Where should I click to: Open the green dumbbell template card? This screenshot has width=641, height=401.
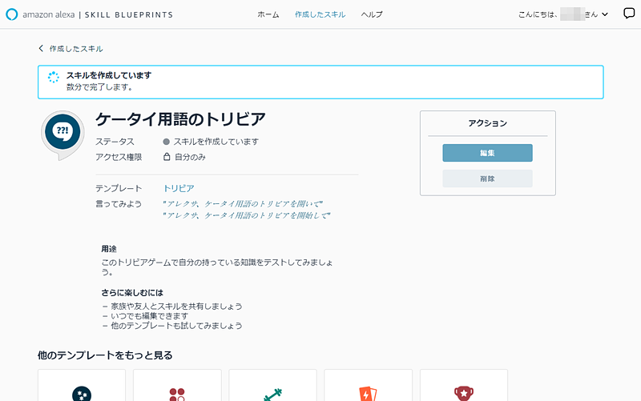pos(272,385)
